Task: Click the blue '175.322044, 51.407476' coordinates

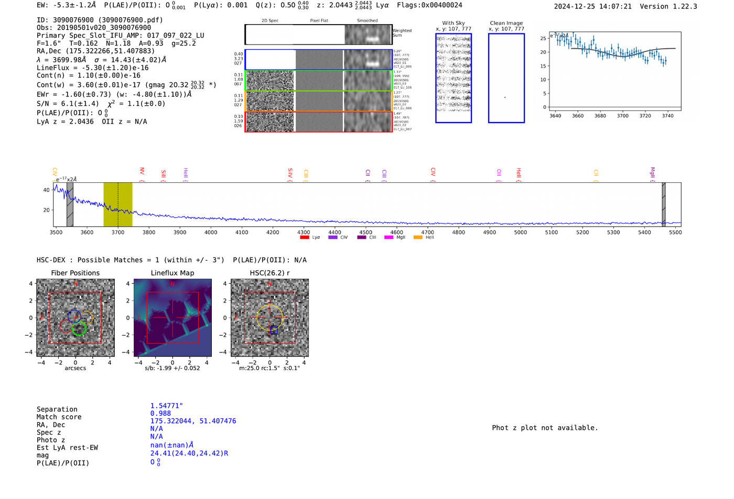Action: click(x=193, y=421)
